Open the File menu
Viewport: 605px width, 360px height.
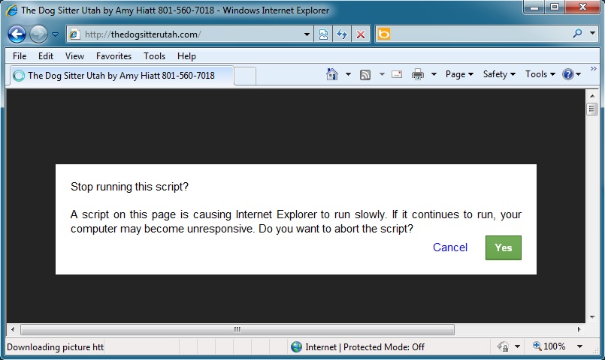tap(20, 55)
